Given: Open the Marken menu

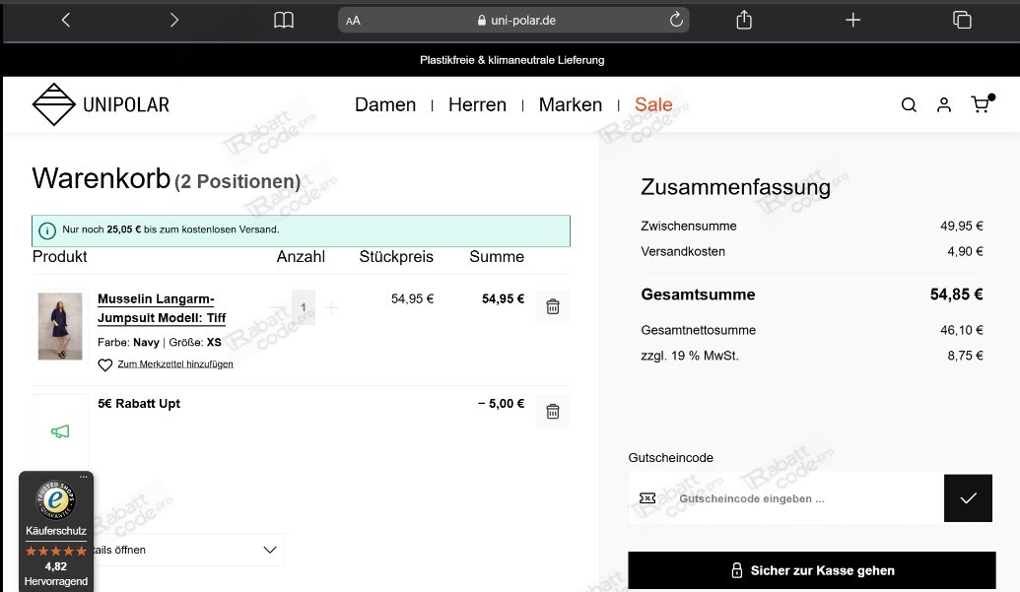Looking at the screenshot, I should [x=570, y=104].
